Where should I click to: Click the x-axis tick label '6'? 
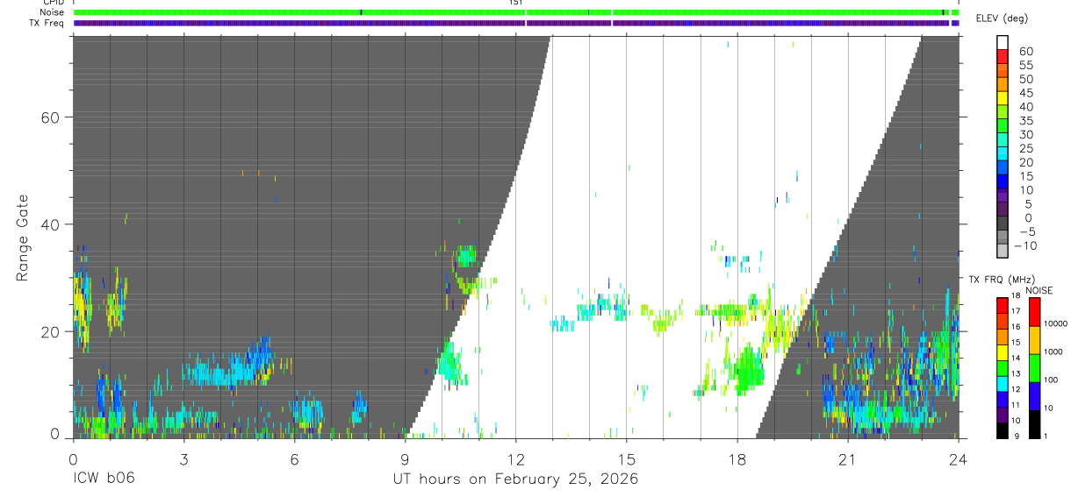tap(294, 458)
